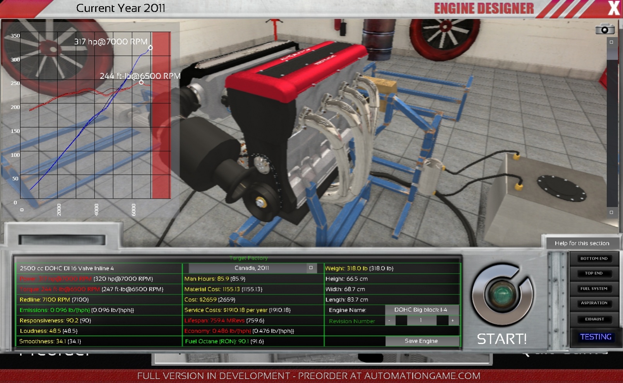Click the small expander beside Canada, 2011
This screenshot has height=383, width=623.
(x=311, y=267)
